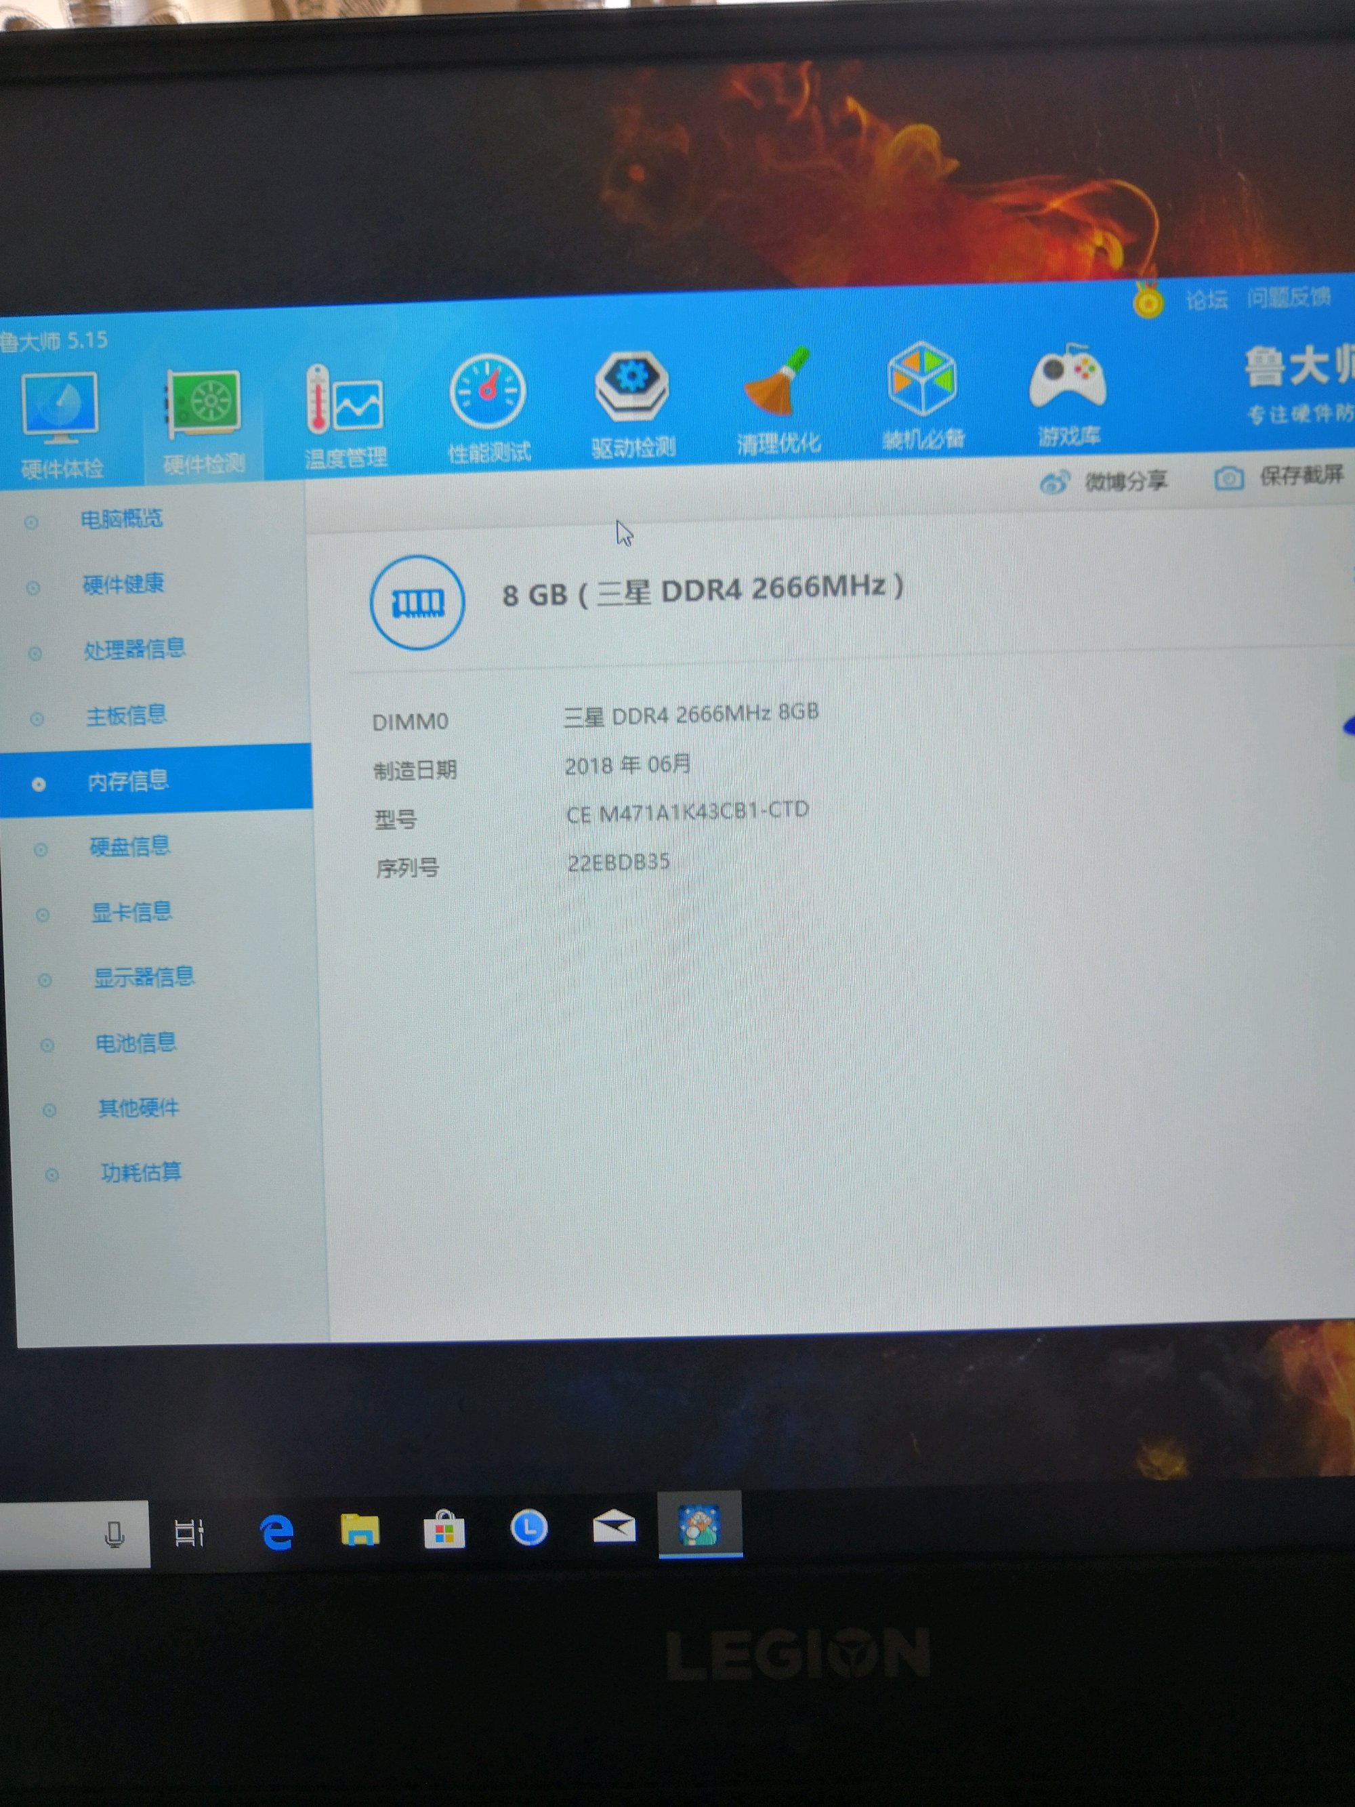Click 保存截屏 save screenshot text
The height and width of the screenshot is (1807, 1355).
point(1302,475)
